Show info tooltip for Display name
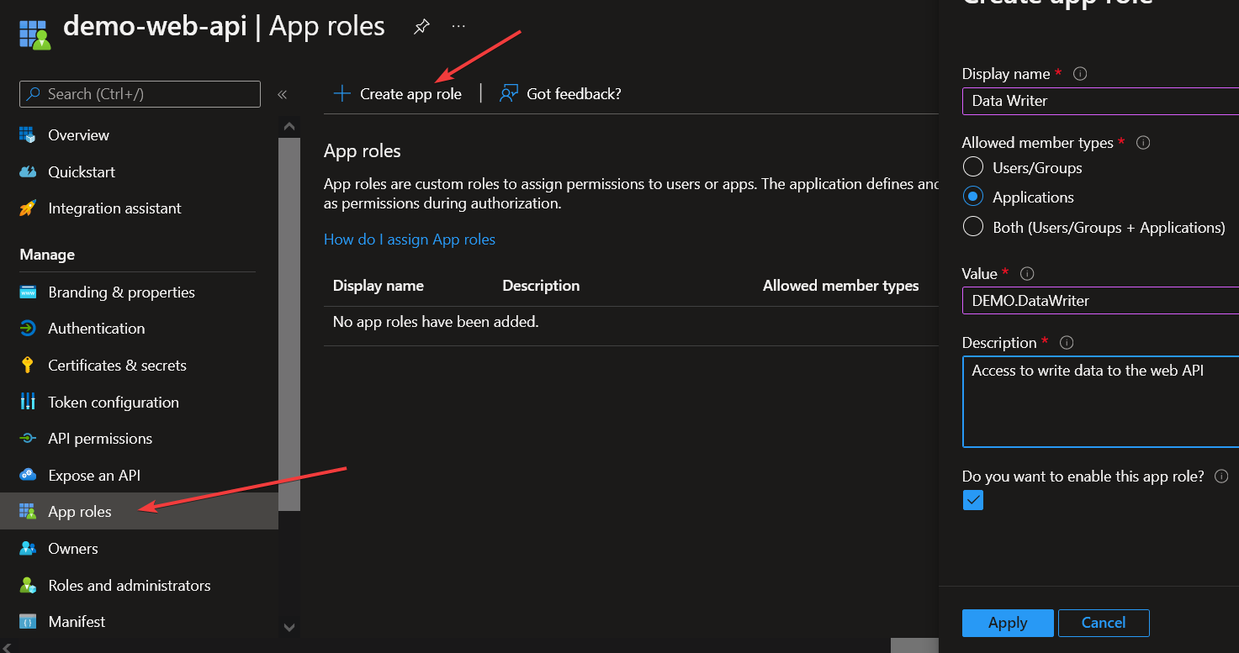This screenshot has width=1239, height=653. tap(1081, 74)
